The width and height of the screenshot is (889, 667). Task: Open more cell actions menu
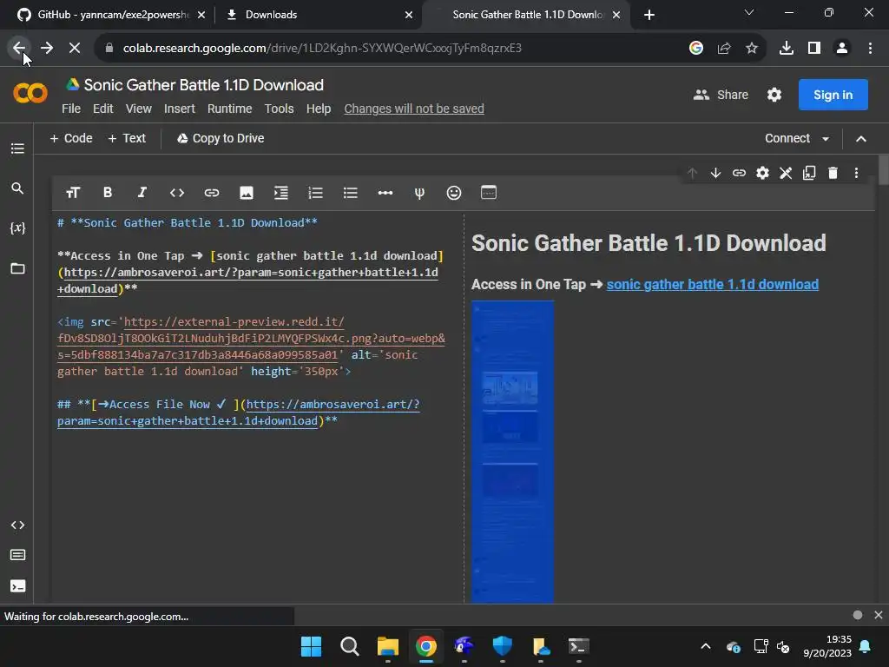pyautogui.click(x=856, y=173)
